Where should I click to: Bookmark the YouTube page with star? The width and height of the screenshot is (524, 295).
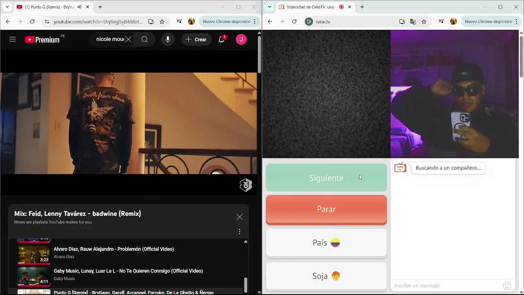162,22
